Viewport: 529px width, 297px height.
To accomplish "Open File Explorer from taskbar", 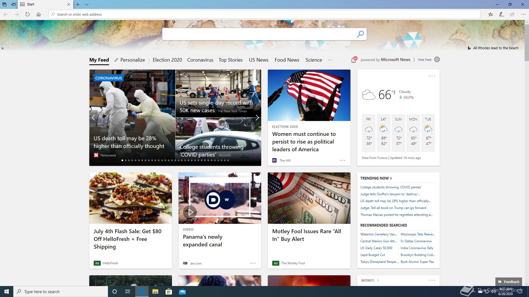I will click(155, 291).
